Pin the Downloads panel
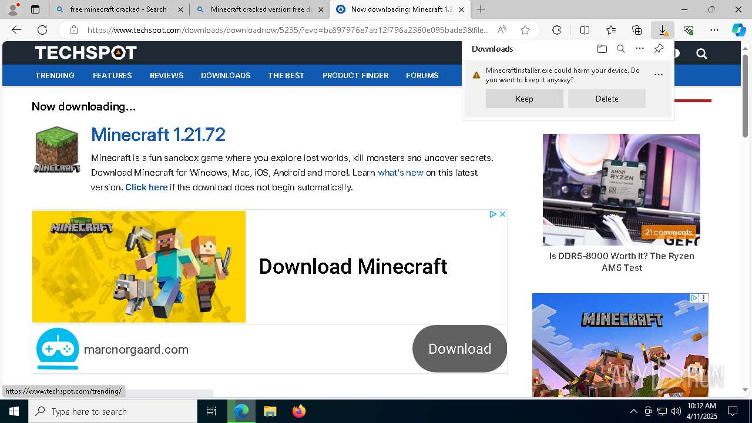 [x=659, y=49]
